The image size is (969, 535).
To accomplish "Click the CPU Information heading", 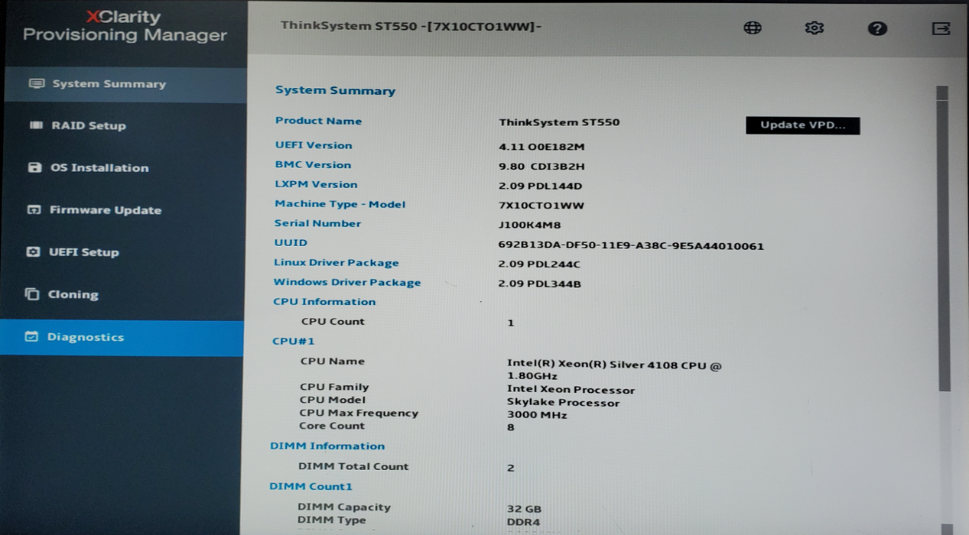I will pos(324,301).
